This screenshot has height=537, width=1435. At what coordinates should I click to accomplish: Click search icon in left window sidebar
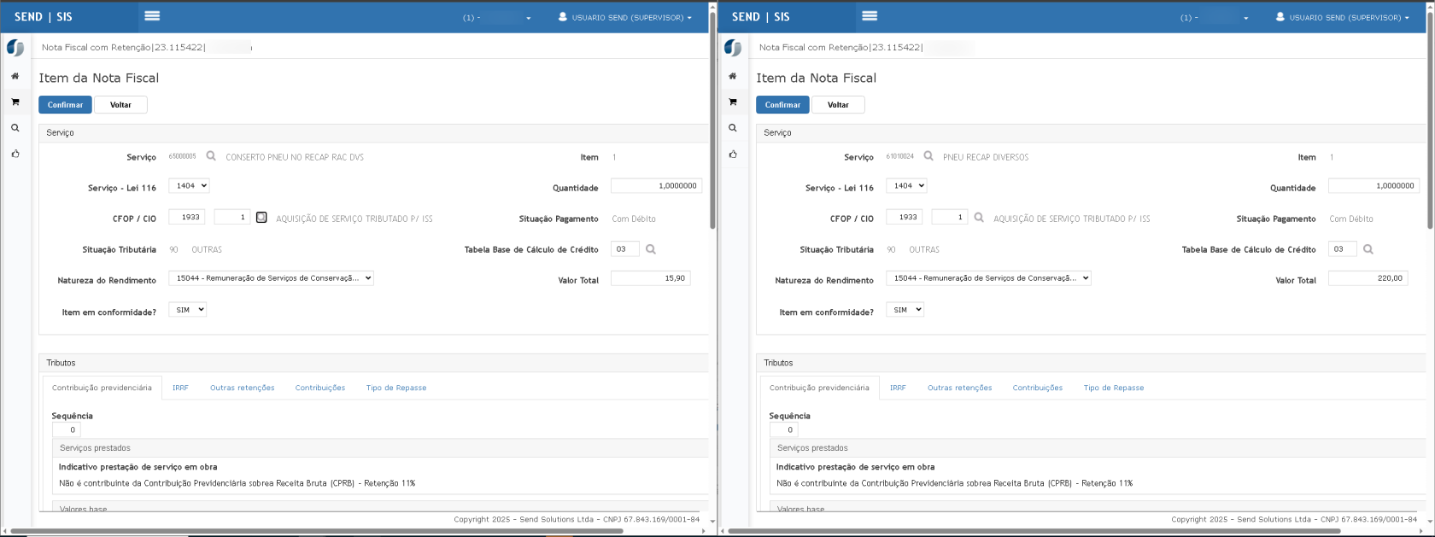point(15,128)
